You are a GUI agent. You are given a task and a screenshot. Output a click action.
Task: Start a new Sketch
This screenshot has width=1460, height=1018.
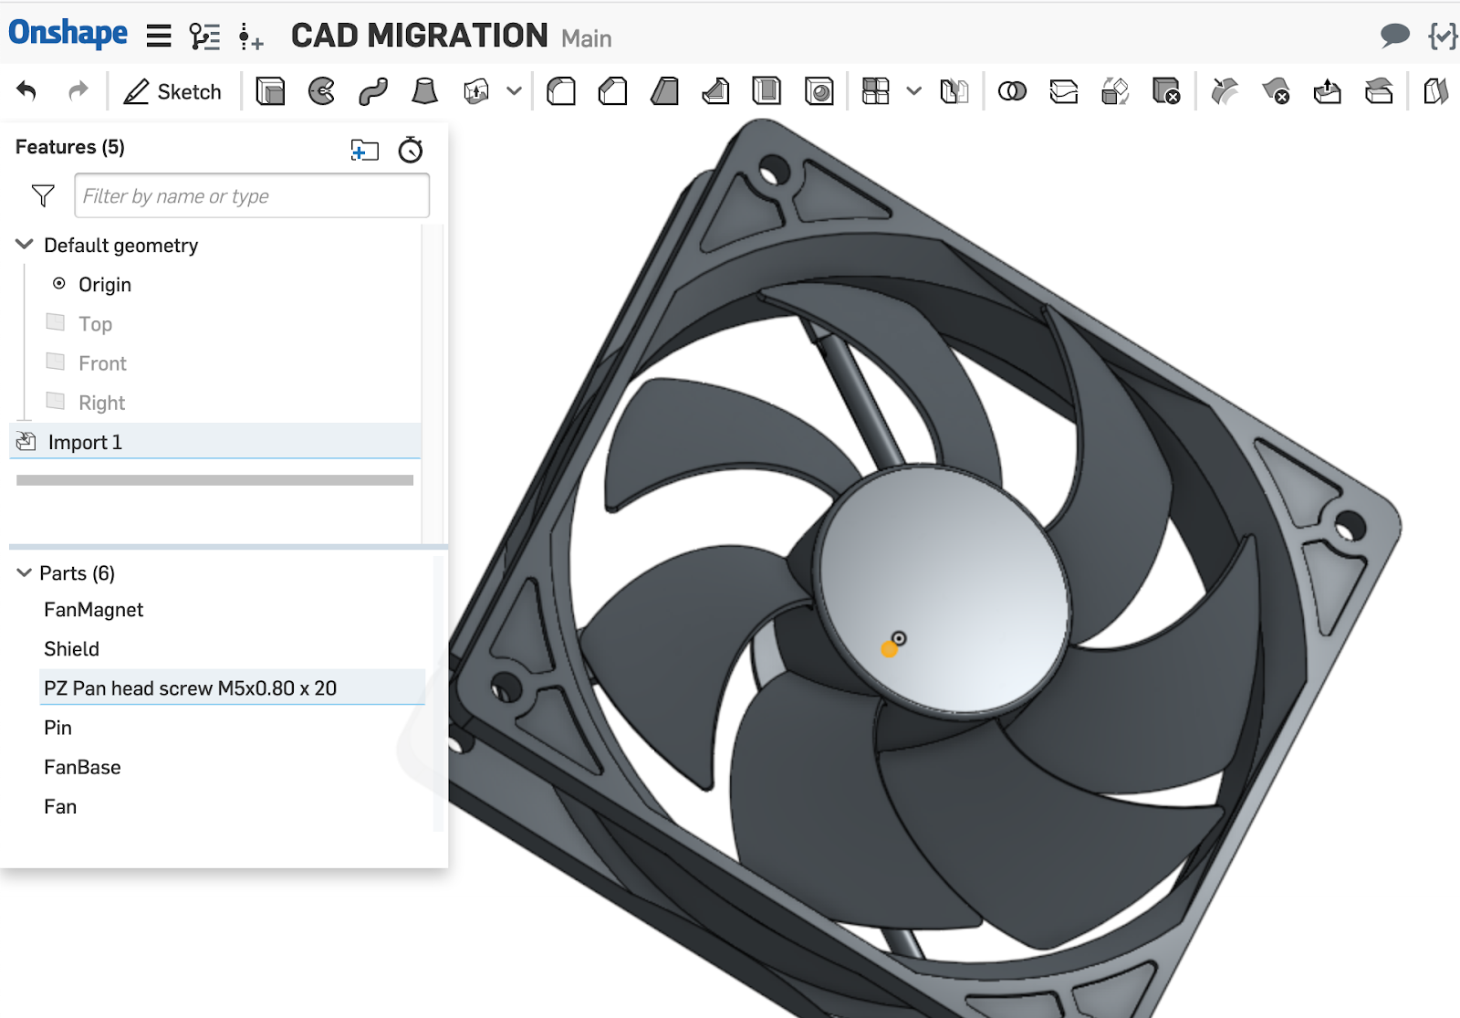(172, 91)
